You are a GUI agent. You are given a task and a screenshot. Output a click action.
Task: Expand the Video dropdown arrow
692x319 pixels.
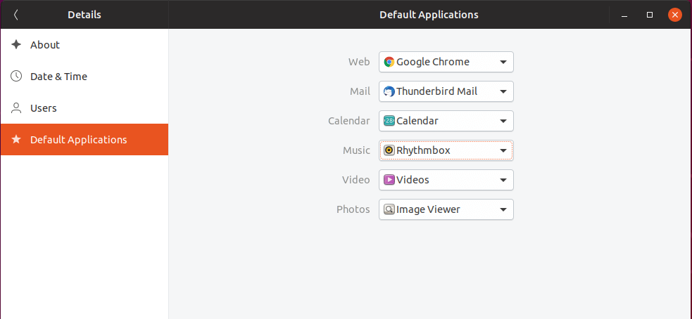(503, 180)
